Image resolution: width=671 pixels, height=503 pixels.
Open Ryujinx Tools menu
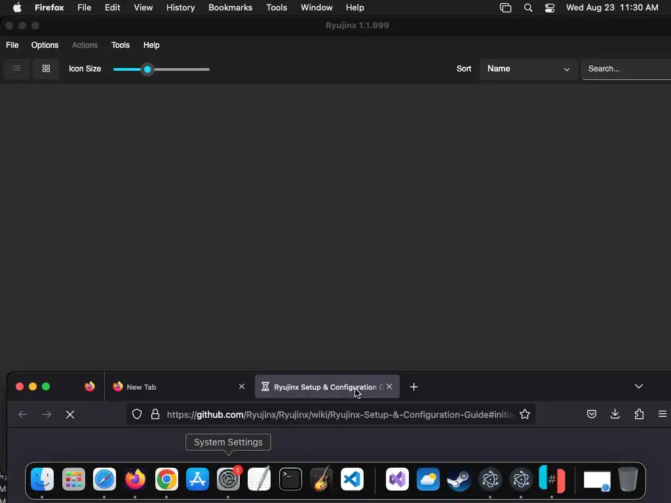pyautogui.click(x=121, y=45)
